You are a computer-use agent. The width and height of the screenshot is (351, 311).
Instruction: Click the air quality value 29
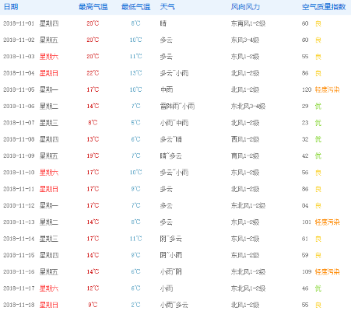point(305,107)
